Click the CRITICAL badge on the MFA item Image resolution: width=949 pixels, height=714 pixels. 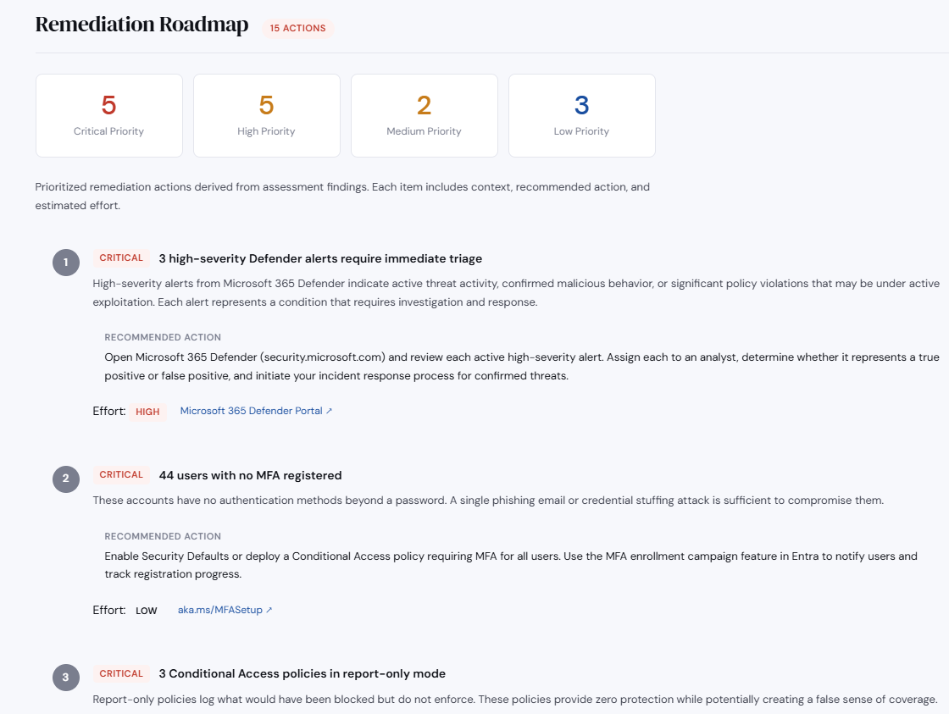[121, 474]
